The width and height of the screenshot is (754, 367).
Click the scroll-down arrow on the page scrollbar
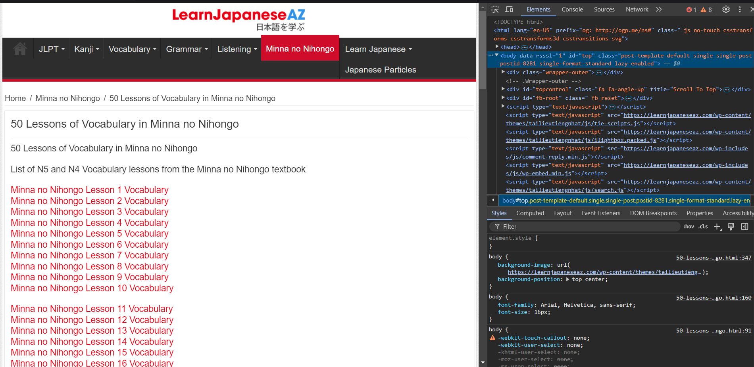483,362
